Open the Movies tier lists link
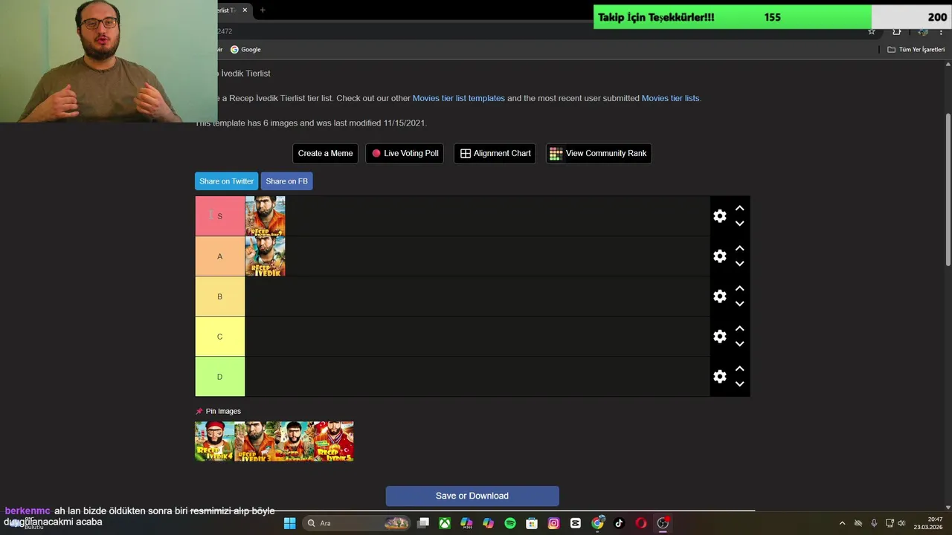 click(670, 98)
